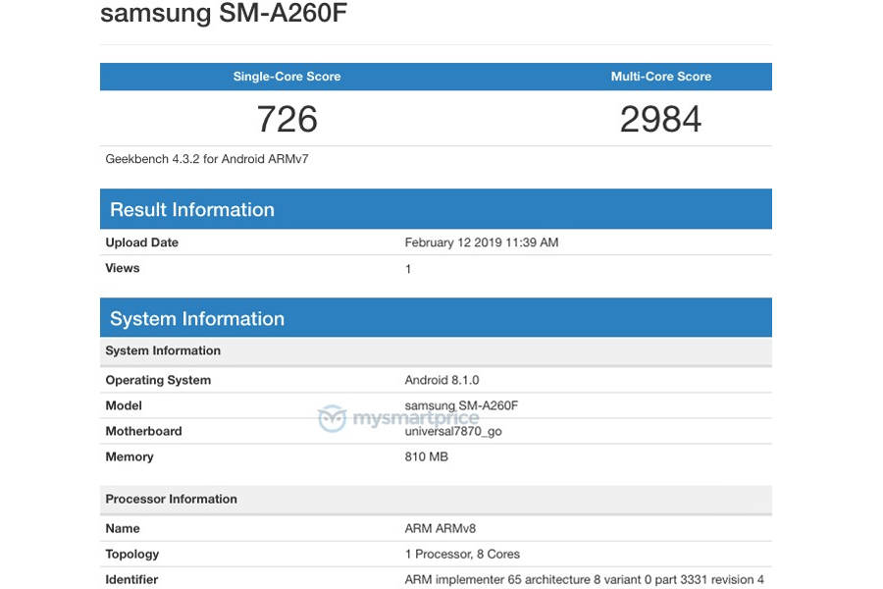Click the large System Information blue header
Image resolution: width=883 pixels, height=589 pixels.
tap(436, 318)
